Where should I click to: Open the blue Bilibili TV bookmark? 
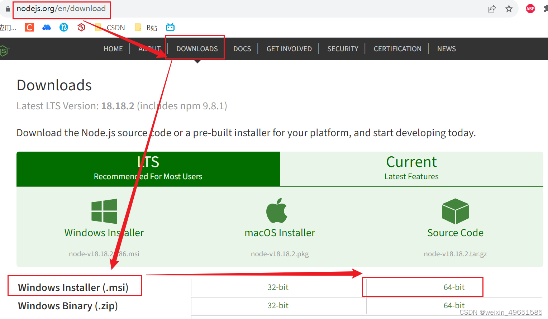170,27
